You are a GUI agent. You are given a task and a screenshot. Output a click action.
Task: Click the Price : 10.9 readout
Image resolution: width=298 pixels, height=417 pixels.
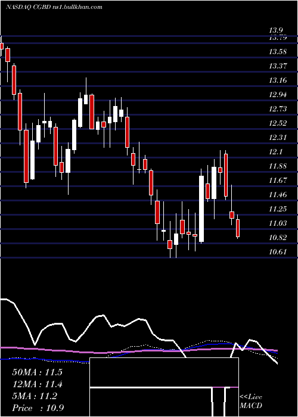38,408
